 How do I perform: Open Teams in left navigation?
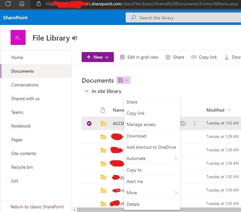(17, 112)
